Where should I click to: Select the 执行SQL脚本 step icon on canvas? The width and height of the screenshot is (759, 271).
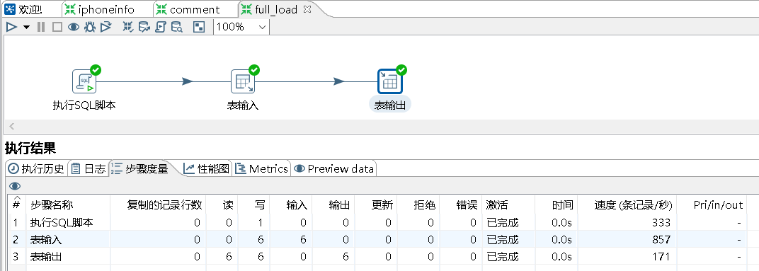(x=84, y=81)
